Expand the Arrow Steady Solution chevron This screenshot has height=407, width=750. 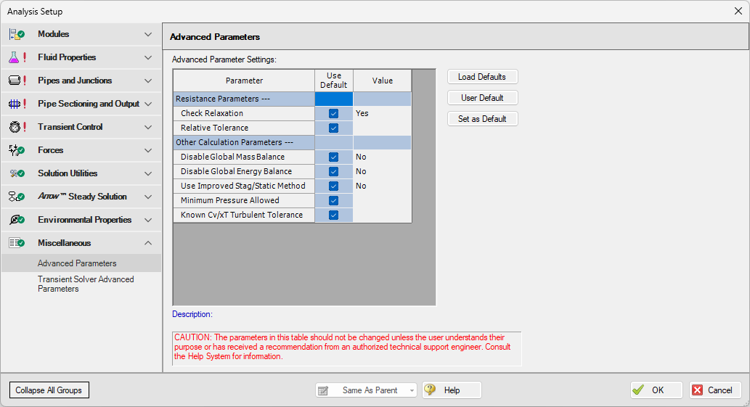[148, 197]
